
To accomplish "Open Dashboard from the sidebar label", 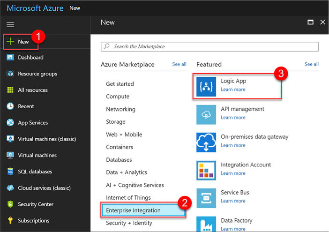I will click(30, 57).
